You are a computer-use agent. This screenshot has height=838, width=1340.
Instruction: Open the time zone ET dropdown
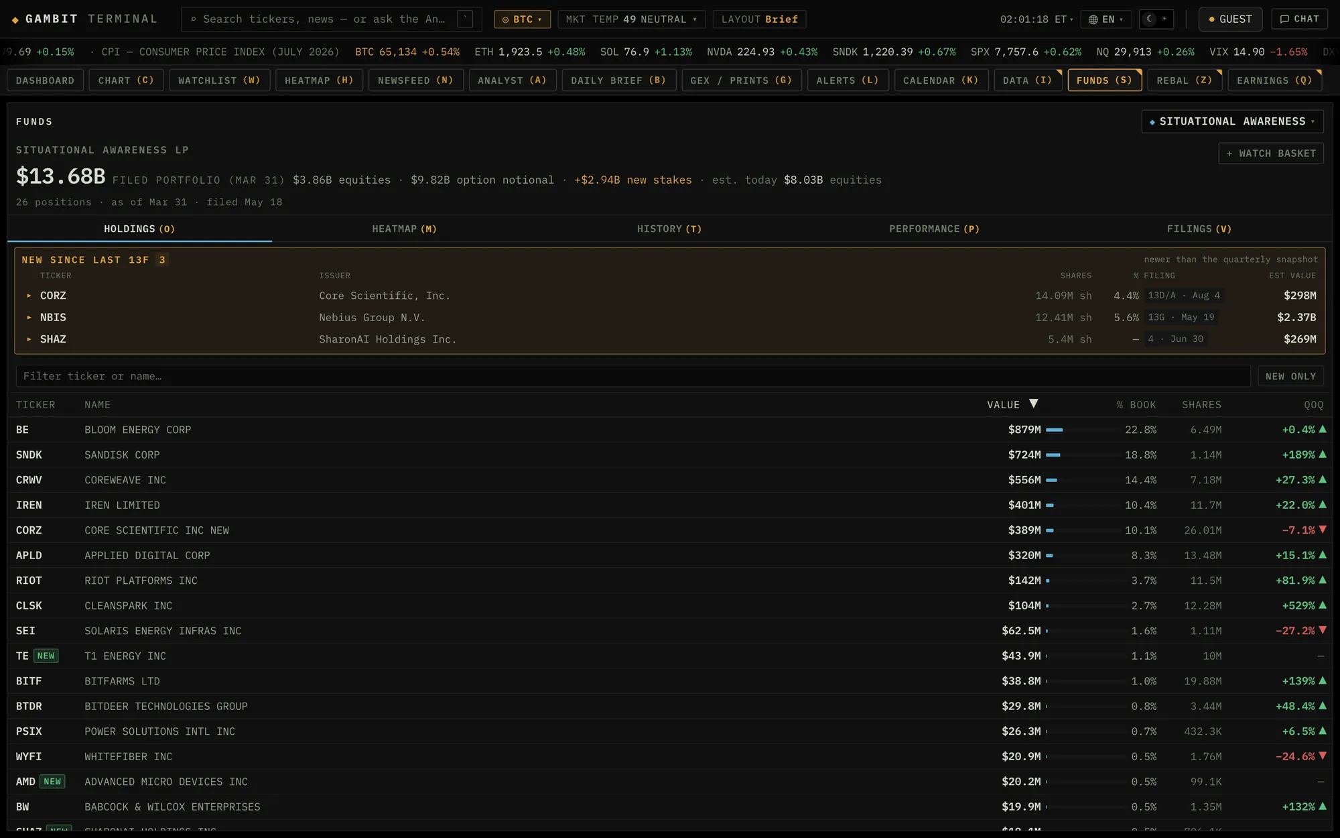[1036, 19]
